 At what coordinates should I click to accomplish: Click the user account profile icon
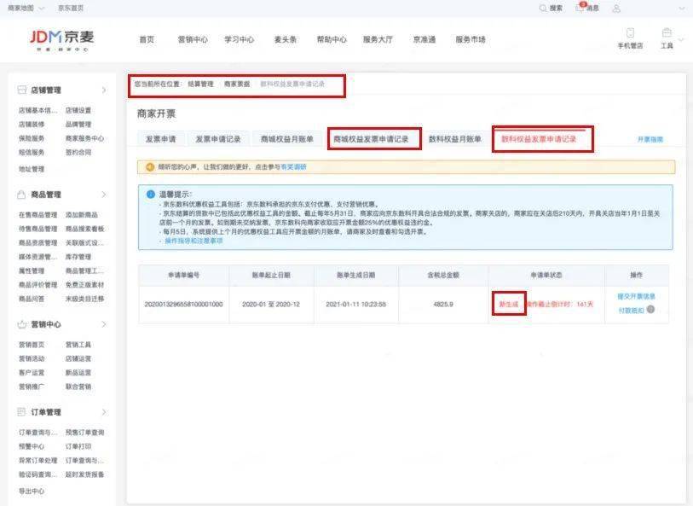pyautogui.click(x=616, y=8)
